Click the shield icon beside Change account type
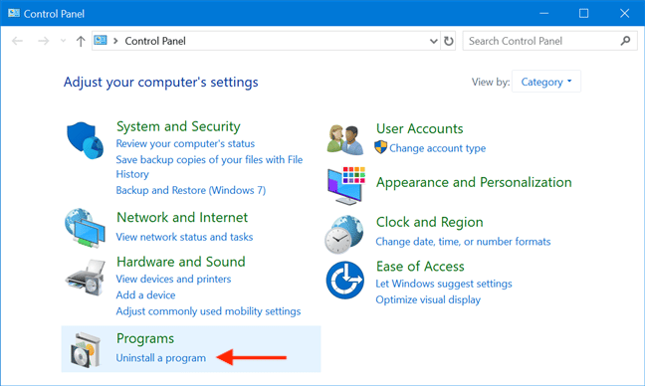 pyautogui.click(x=381, y=147)
